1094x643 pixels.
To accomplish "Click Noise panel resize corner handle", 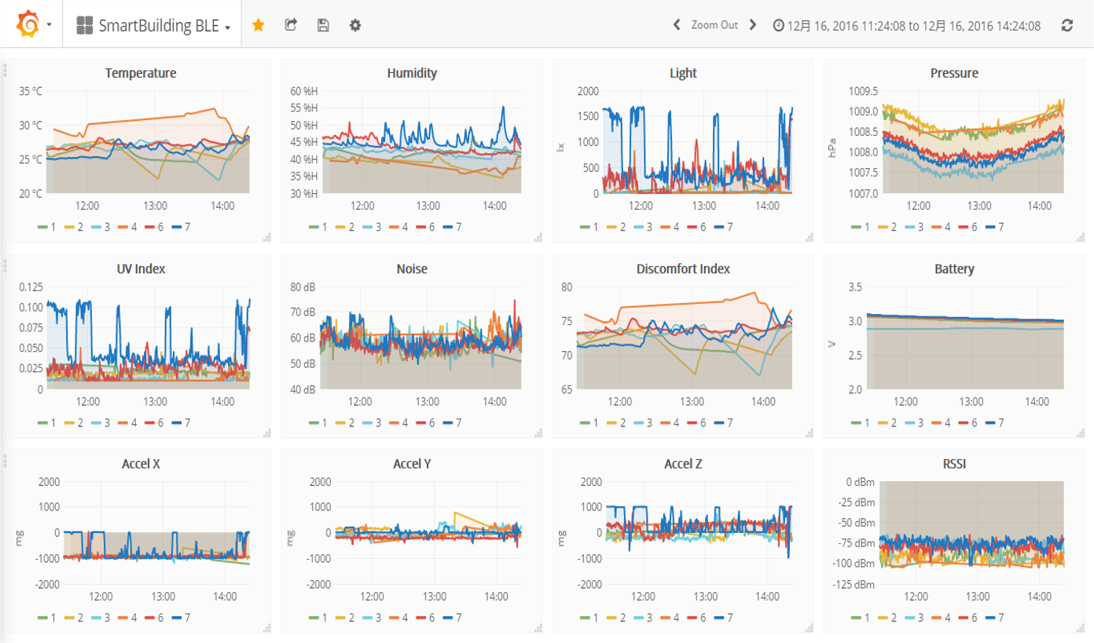I will coord(538,433).
